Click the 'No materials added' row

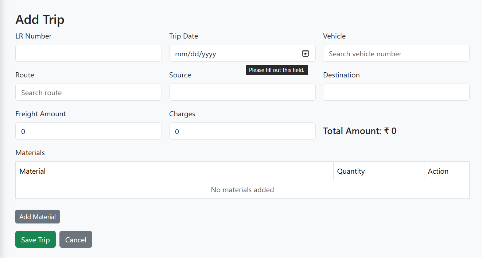coord(242,190)
